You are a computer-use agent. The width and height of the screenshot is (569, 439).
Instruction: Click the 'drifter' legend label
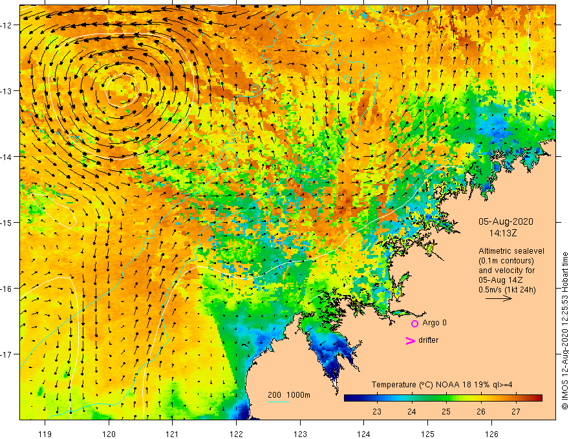click(x=428, y=340)
